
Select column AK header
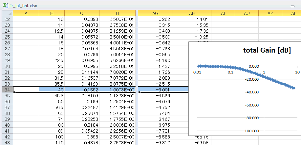tap(270, 13)
